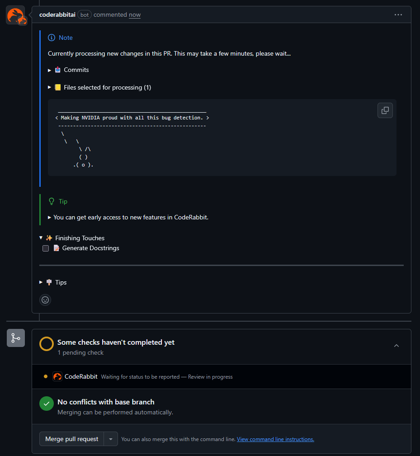Open the merge method dropdown arrow

click(x=111, y=439)
